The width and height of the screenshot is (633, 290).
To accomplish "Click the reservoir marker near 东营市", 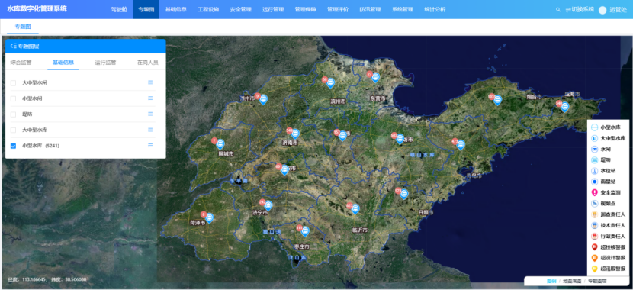I will click(x=375, y=78).
